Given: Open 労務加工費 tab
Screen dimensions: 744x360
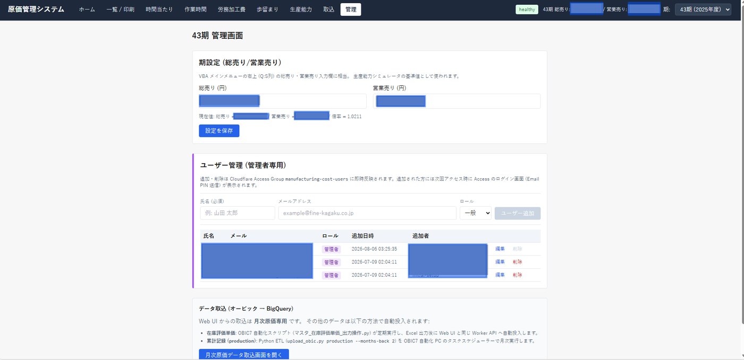Looking at the screenshot, I should pos(231,10).
